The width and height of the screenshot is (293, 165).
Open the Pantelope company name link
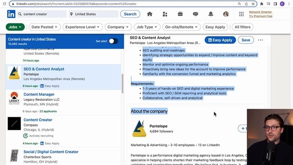click(158, 126)
